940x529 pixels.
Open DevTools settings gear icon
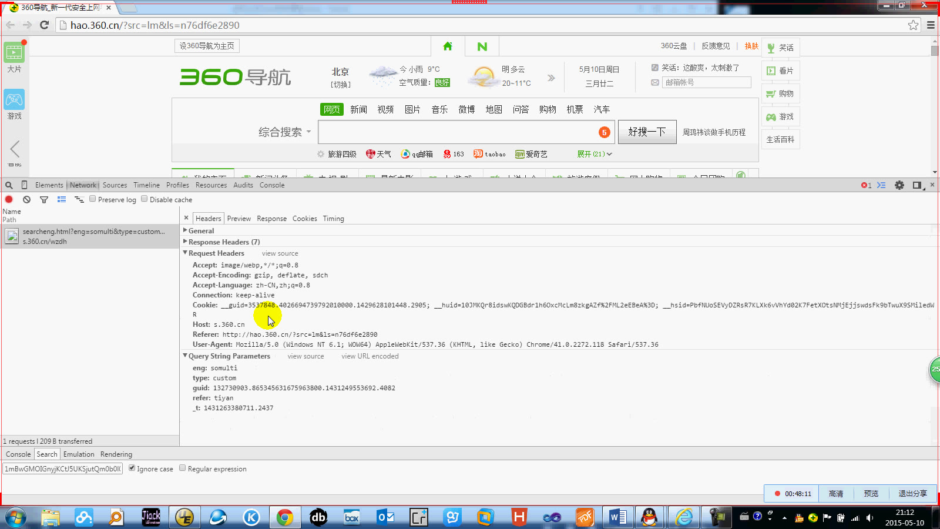click(x=899, y=185)
